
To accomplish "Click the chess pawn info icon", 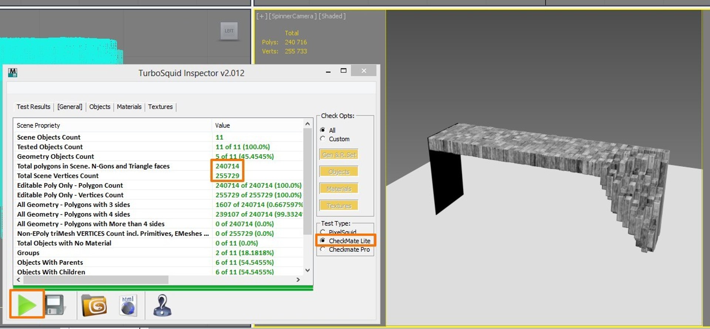I will pyautogui.click(x=162, y=305).
